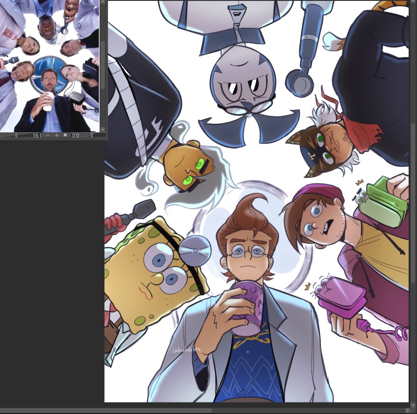
Task: Click the sub view zoom value 19.1
Action: coord(37,135)
